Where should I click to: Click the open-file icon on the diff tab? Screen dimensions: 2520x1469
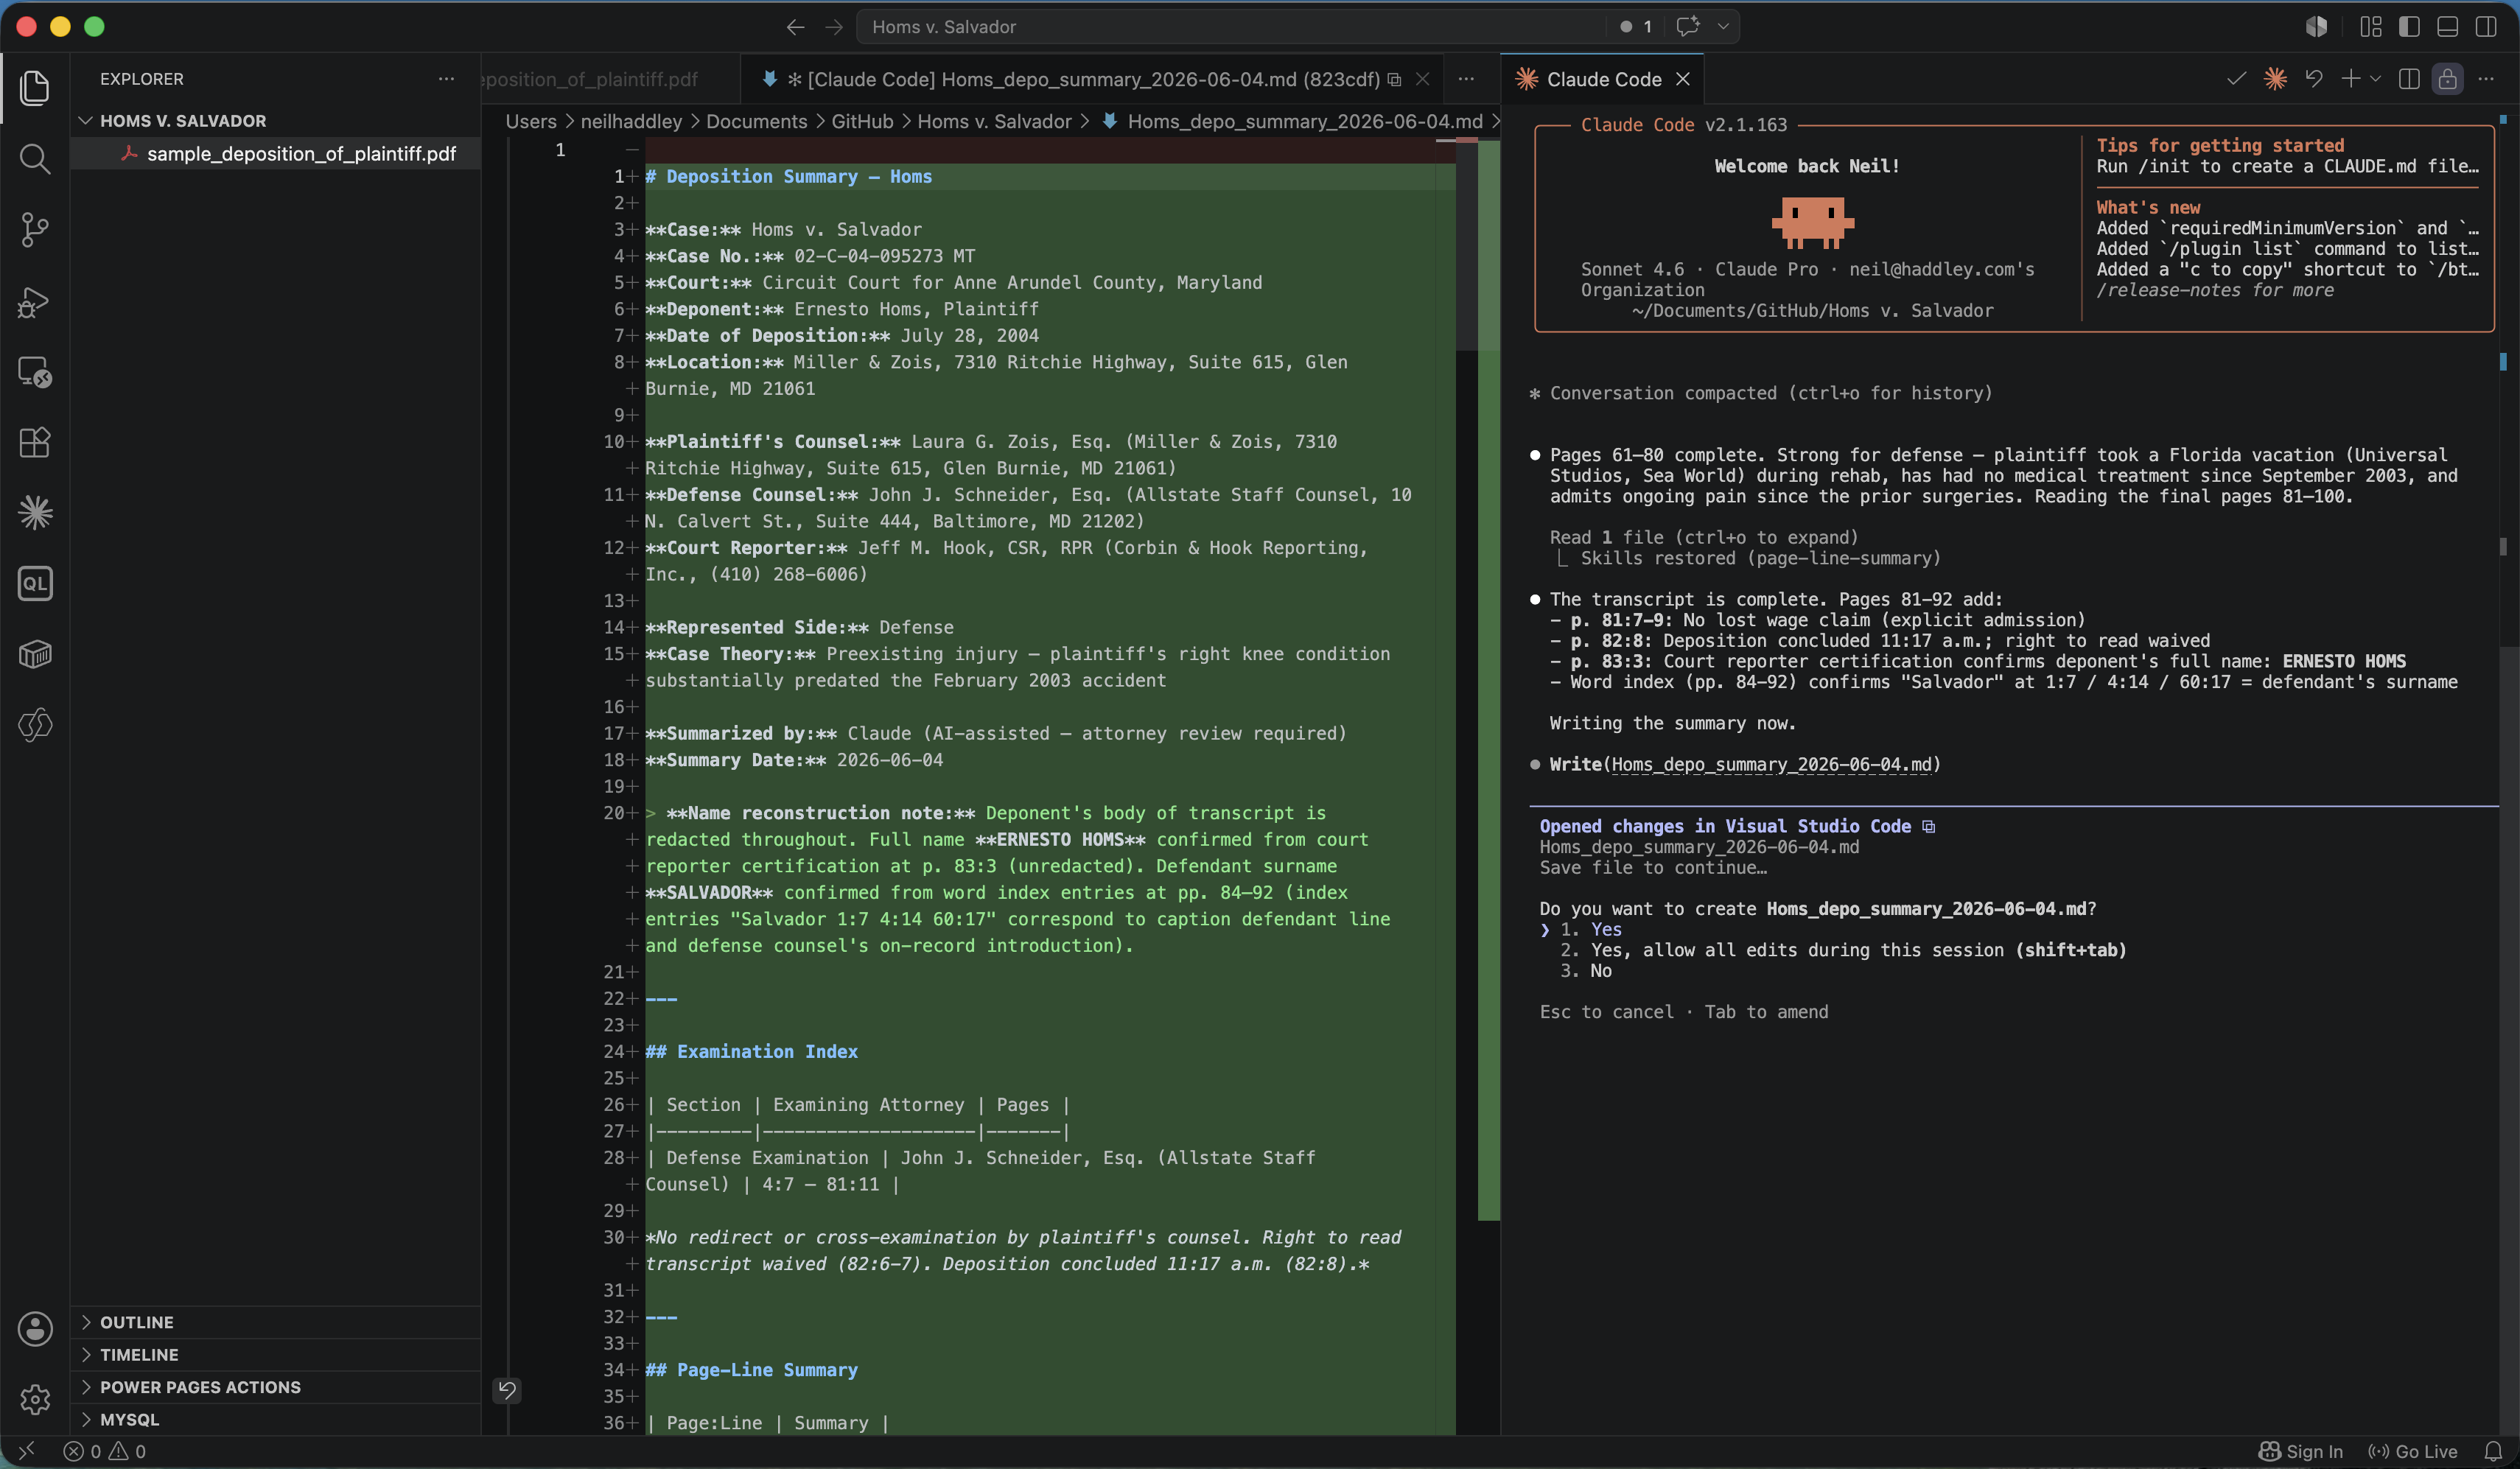click(x=1394, y=79)
